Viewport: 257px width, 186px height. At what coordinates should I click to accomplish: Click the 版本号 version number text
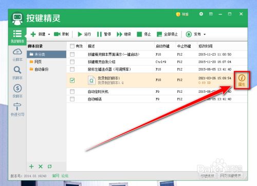28,176
